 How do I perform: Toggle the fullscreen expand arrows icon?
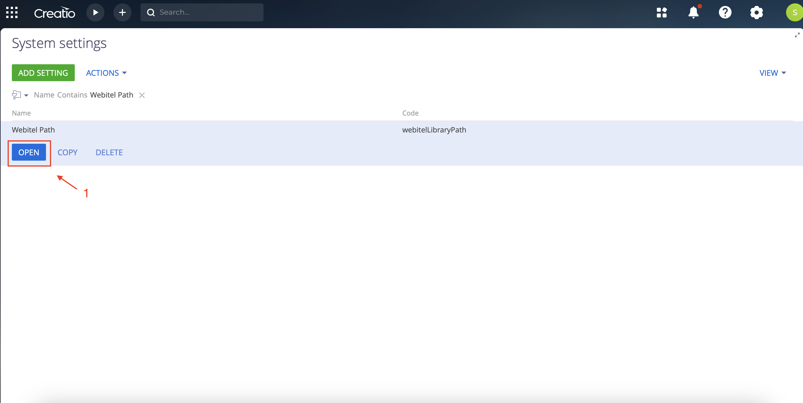point(797,35)
